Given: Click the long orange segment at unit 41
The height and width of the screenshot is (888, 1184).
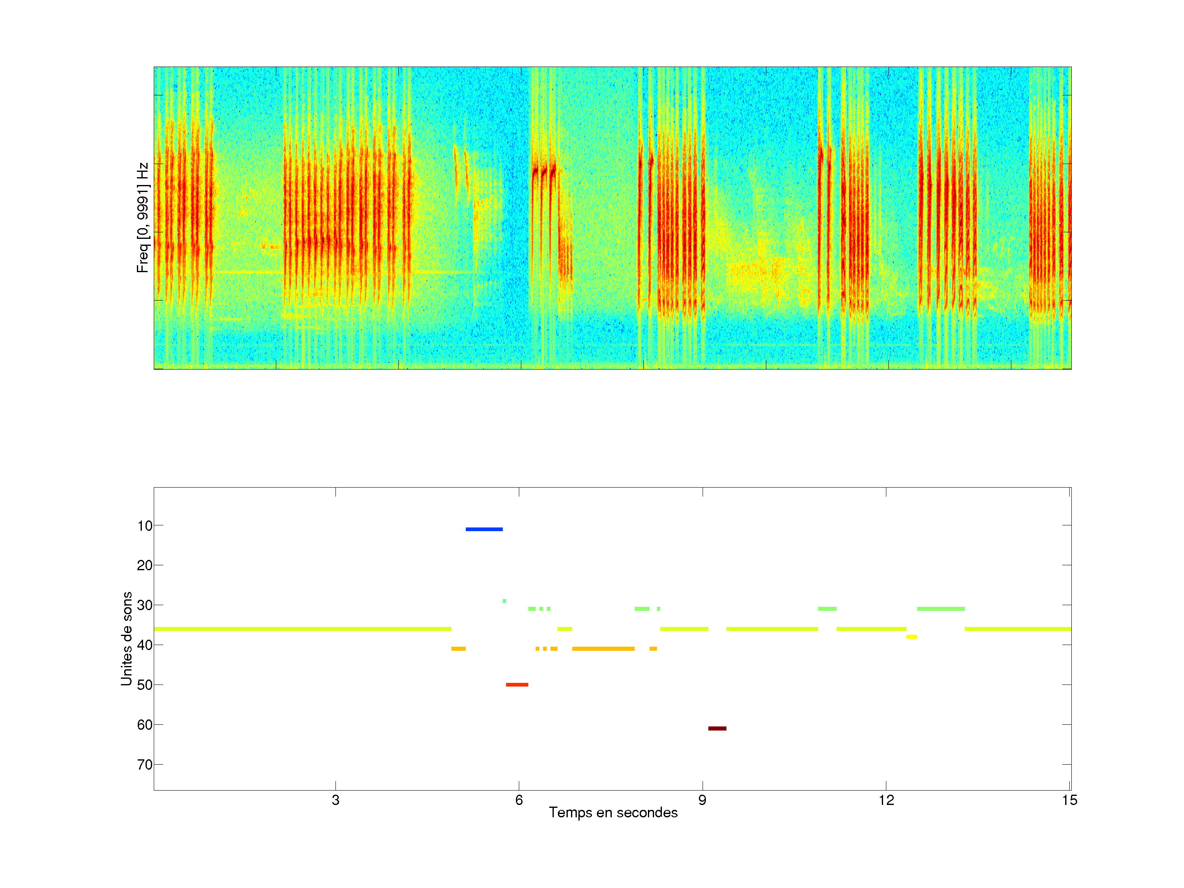Looking at the screenshot, I should click(603, 649).
